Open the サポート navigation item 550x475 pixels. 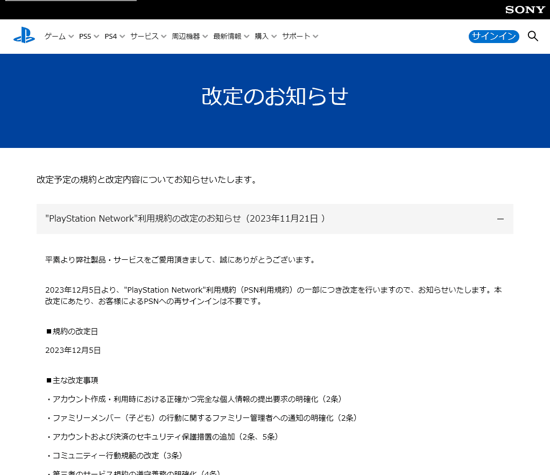pyautogui.click(x=296, y=37)
